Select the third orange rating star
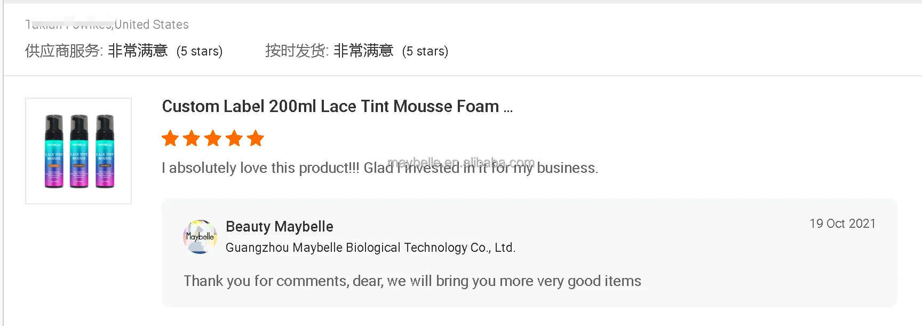Screen dimensions: 922x326 [213, 138]
